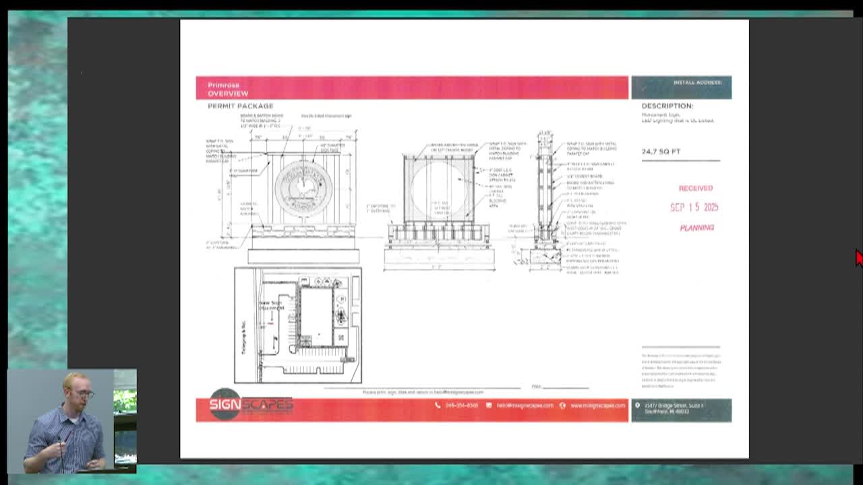Click the presenter webcam video thumbnail

[72, 420]
